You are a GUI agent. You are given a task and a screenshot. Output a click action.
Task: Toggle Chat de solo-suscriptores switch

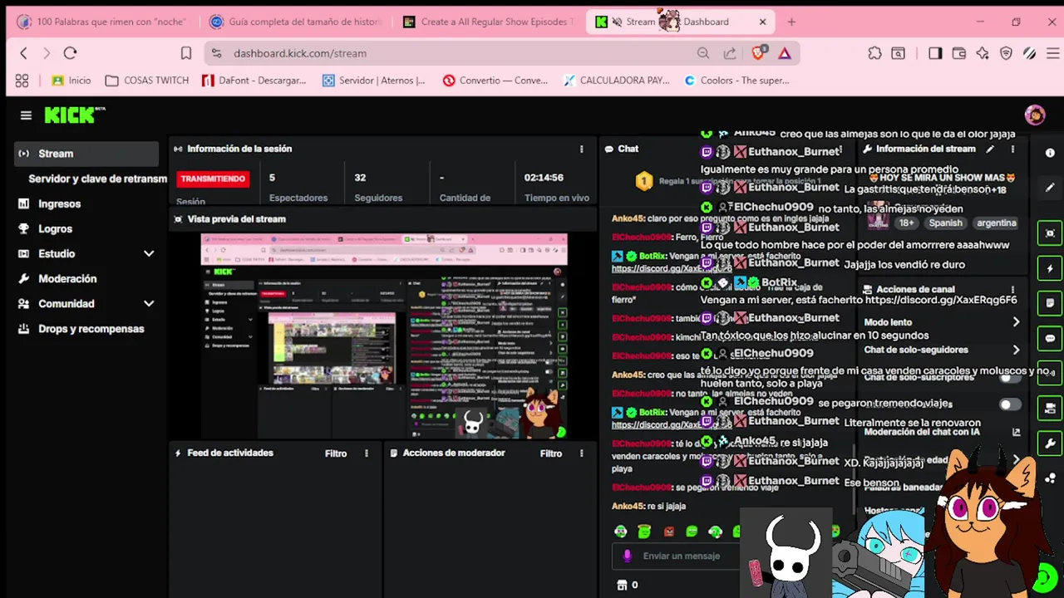(x=1010, y=377)
